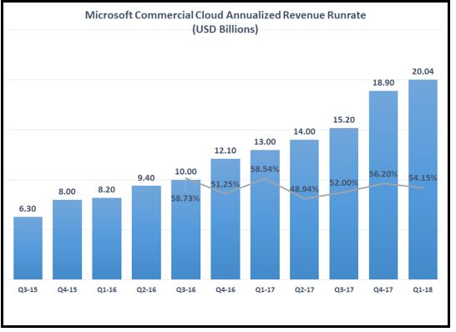Click the Q1-16 bar
This screenshot has width=456, height=332.
[107, 239]
